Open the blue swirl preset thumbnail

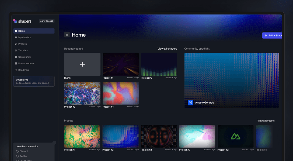point(121,136)
